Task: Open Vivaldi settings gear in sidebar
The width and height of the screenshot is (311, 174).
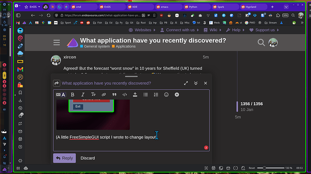Action: [20, 161]
